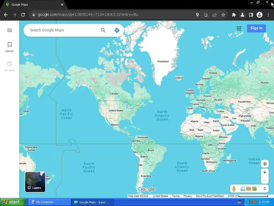
Task: Select the Street View pegman
Action: (x=234, y=189)
